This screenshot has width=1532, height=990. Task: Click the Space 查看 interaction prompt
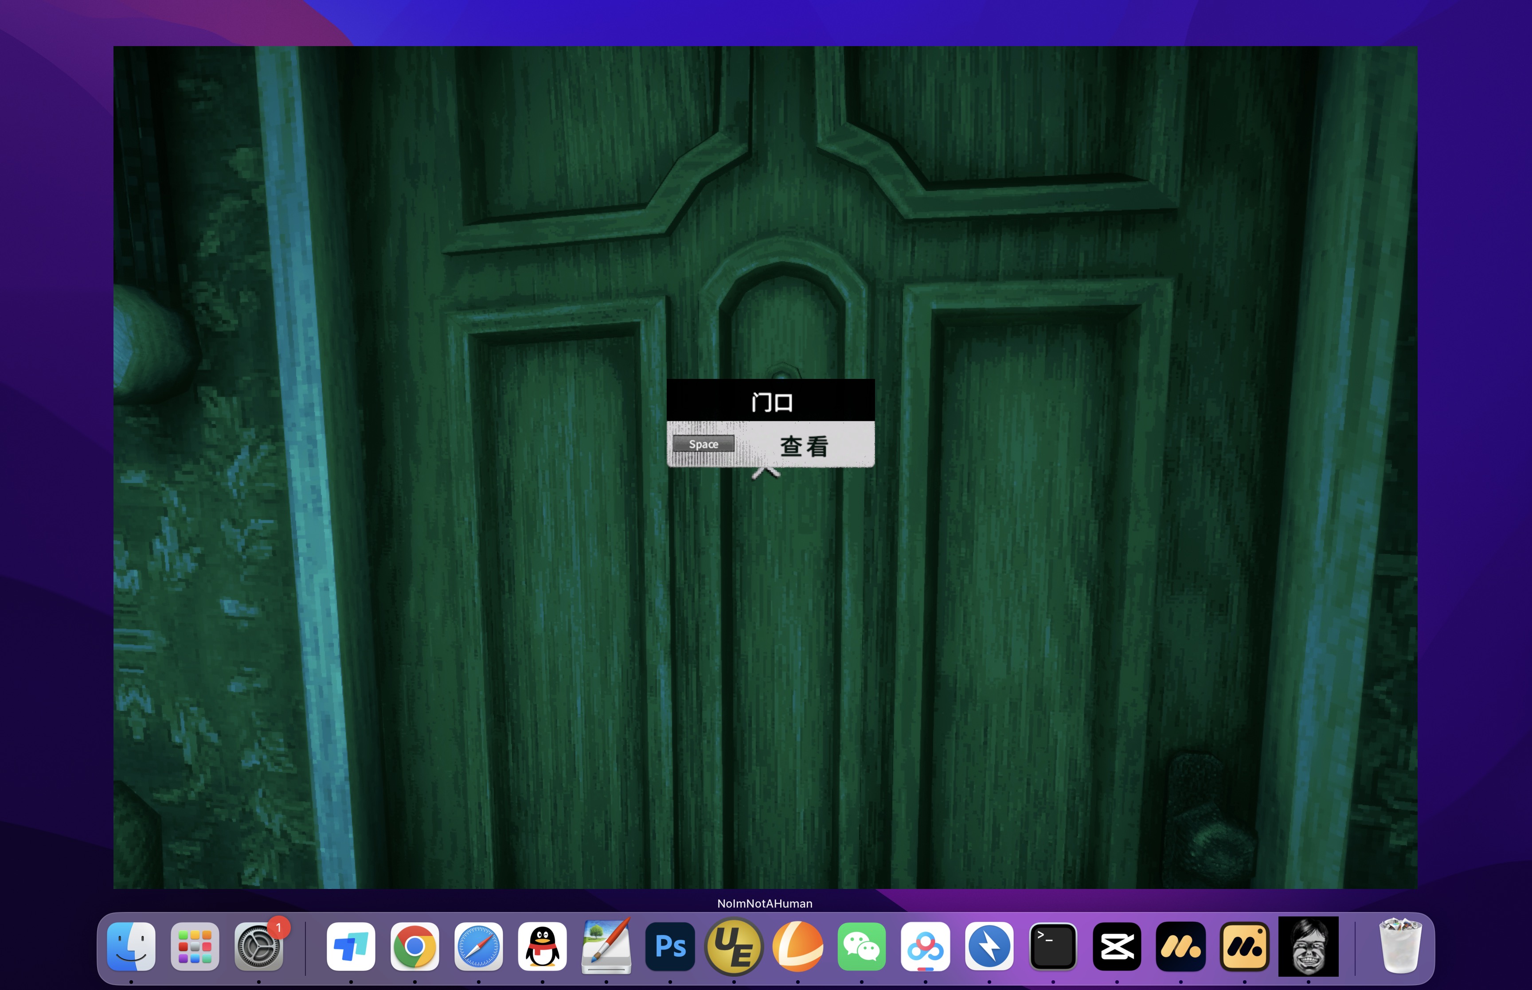tap(770, 444)
